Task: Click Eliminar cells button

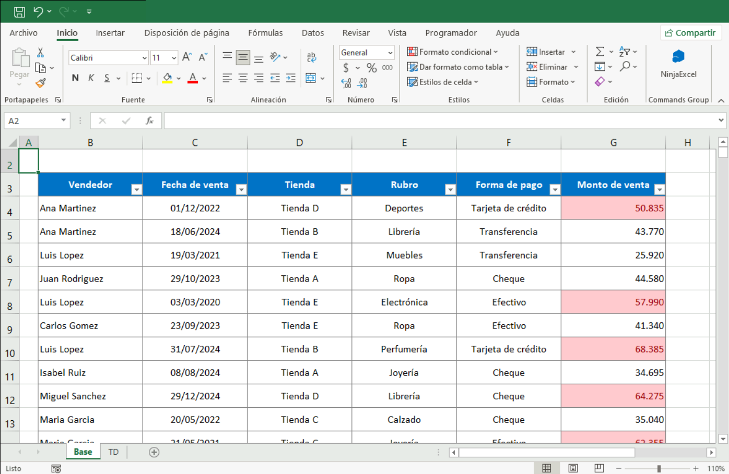Action: tap(547, 67)
